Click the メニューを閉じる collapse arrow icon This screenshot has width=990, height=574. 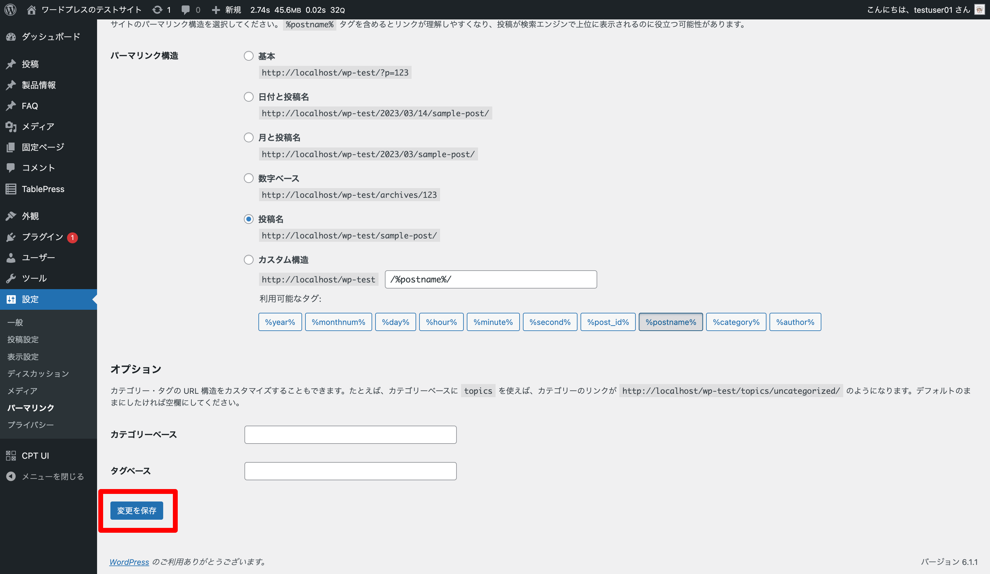coord(11,477)
